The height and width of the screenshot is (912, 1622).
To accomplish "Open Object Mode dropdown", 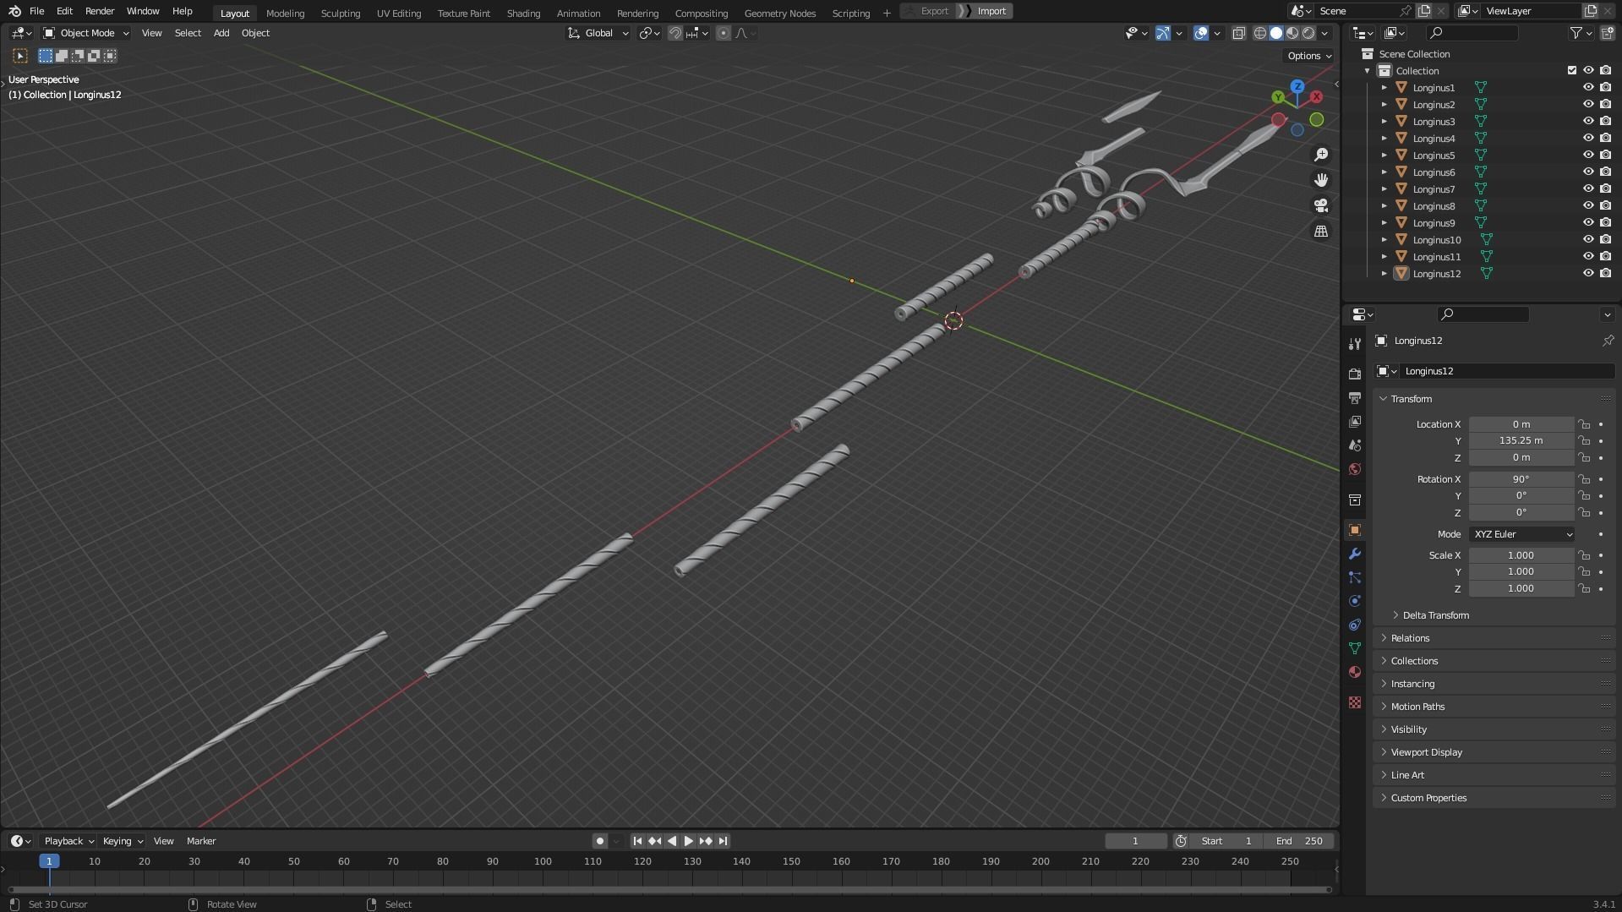I will click(x=86, y=33).
